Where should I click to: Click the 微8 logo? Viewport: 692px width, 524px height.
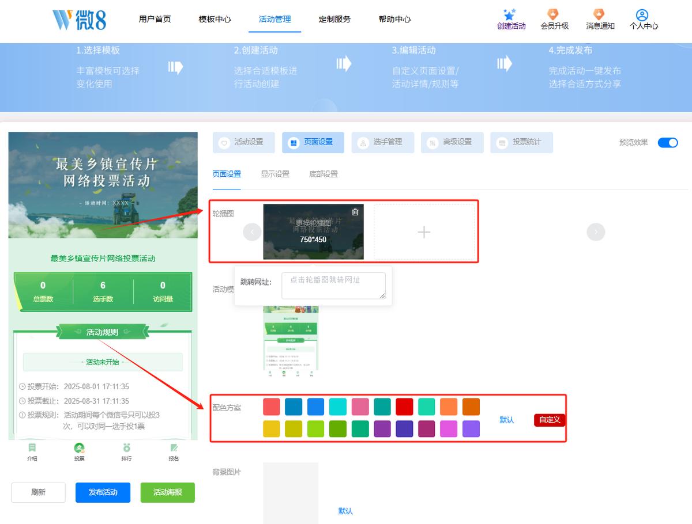coord(80,20)
